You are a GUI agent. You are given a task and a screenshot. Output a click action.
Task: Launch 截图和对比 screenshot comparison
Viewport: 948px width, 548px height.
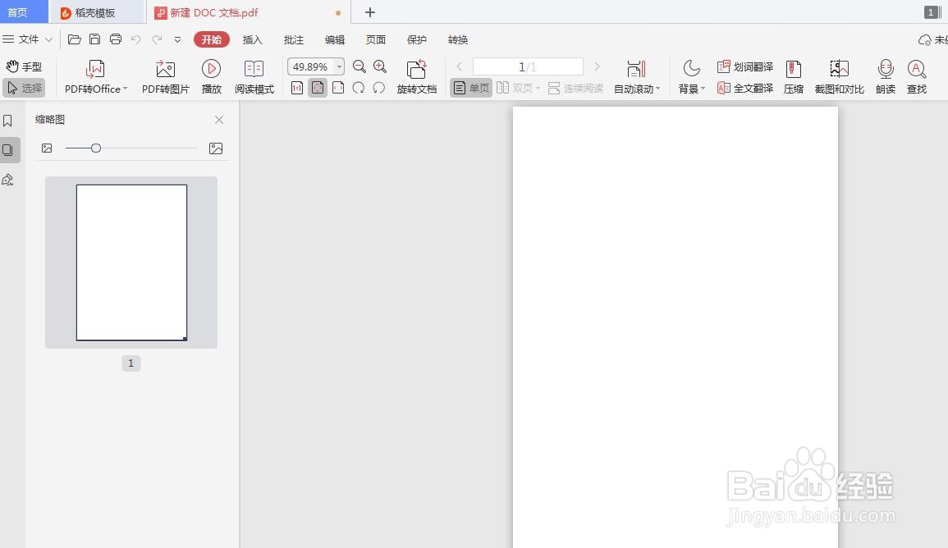(839, 75)
